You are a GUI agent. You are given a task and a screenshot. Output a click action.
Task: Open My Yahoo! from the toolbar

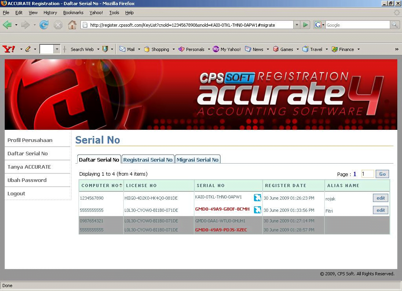coord(227,49)
